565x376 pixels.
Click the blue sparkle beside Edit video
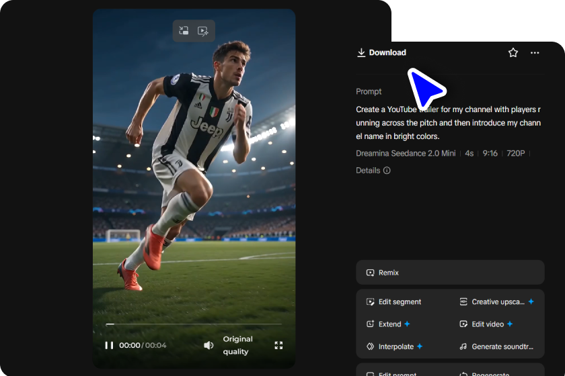coord(510,324)
